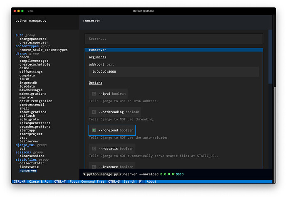Select the tui command
287x198 pixels.
[x=22, y=149]
